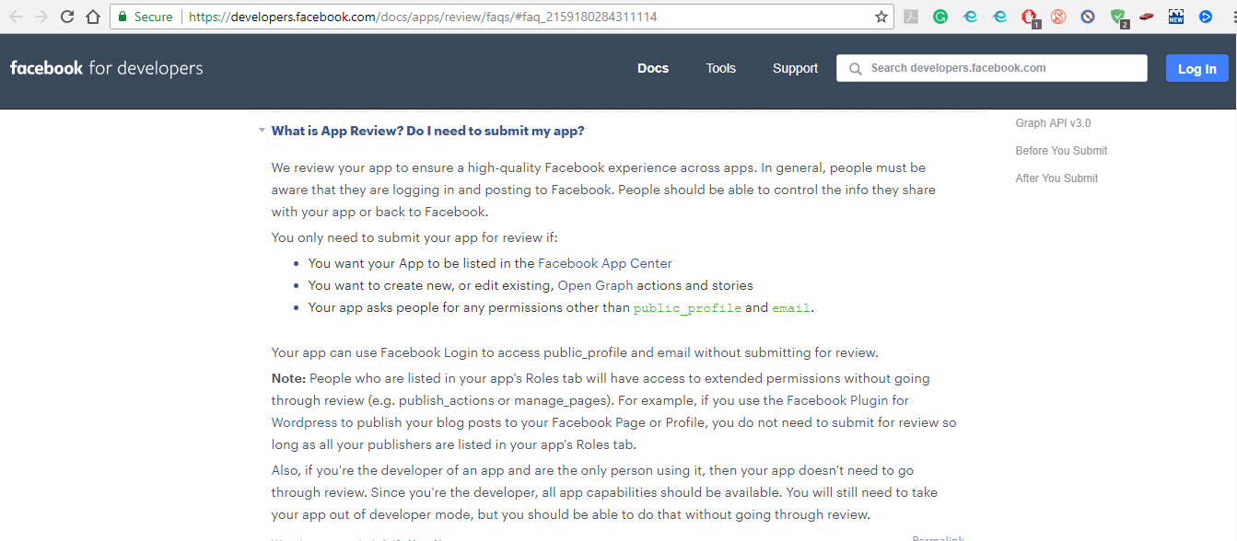Viewport: 1237px width, 541px height.
Task: Click line 'Also, if you're the developer of an app'
Action: [592, 470]
